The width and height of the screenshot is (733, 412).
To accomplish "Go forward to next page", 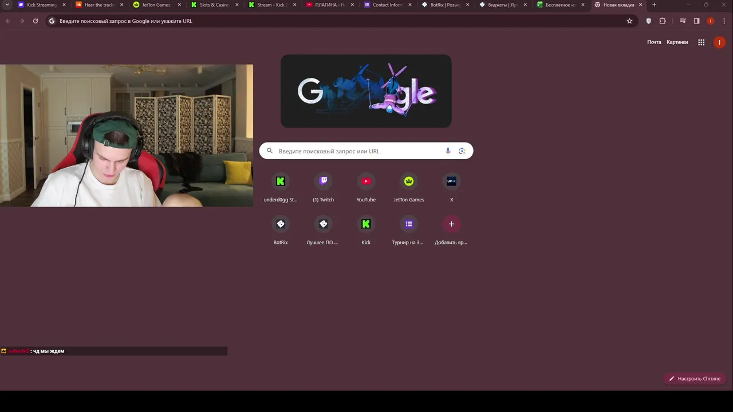I will coord(22,21).
